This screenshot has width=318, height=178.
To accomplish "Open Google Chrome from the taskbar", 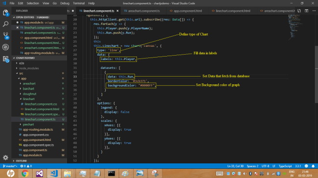I will [x=25, y=173].
